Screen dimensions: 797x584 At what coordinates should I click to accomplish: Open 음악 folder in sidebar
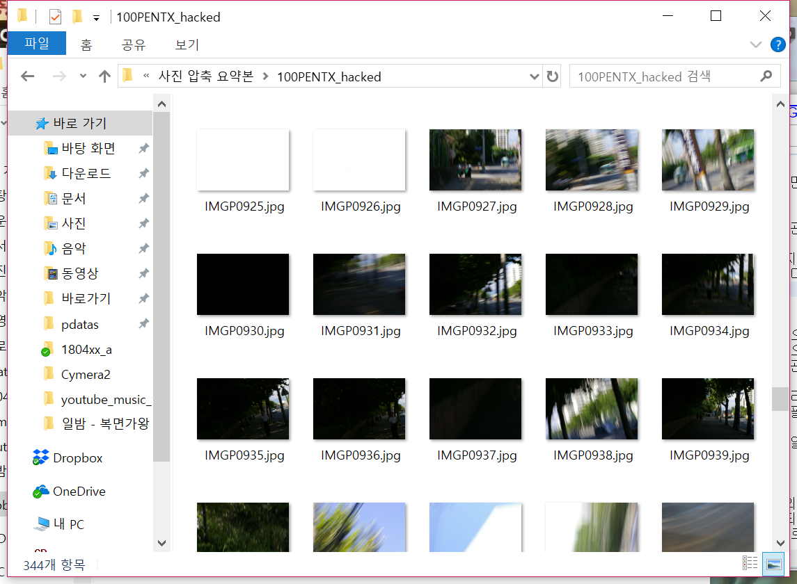pos(74,248)
